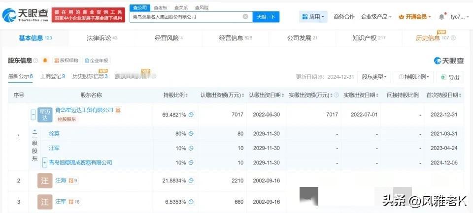Image resolution: width=473 pixels, height=213 pixels.
Task: Click the 天眼一下 search button
Action: (x=266, y=17)
